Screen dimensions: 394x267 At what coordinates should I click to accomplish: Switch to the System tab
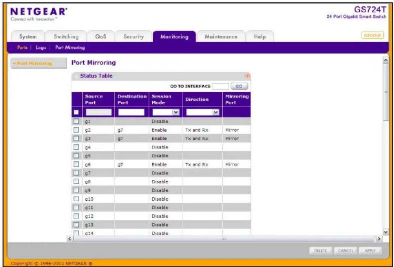point(28,37)
